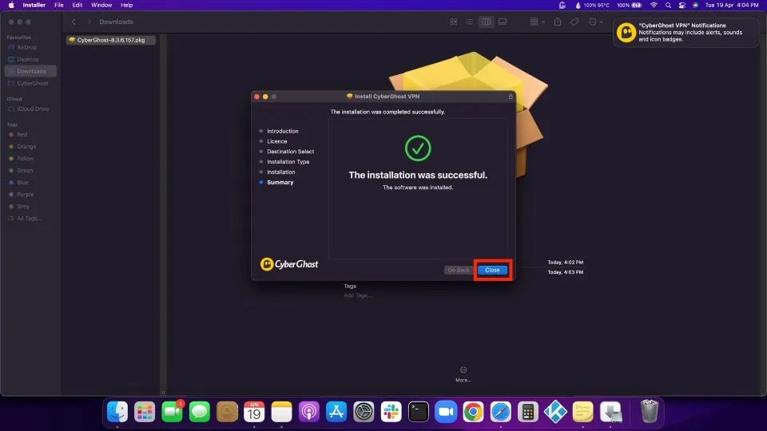Open Control Centre in menu bar
767x431 pixels.
click(682, 5)
